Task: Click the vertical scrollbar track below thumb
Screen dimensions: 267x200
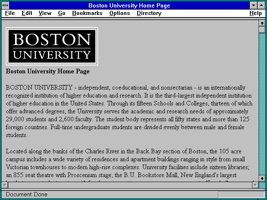Action: pyautogui.click(x=262, y=104)
